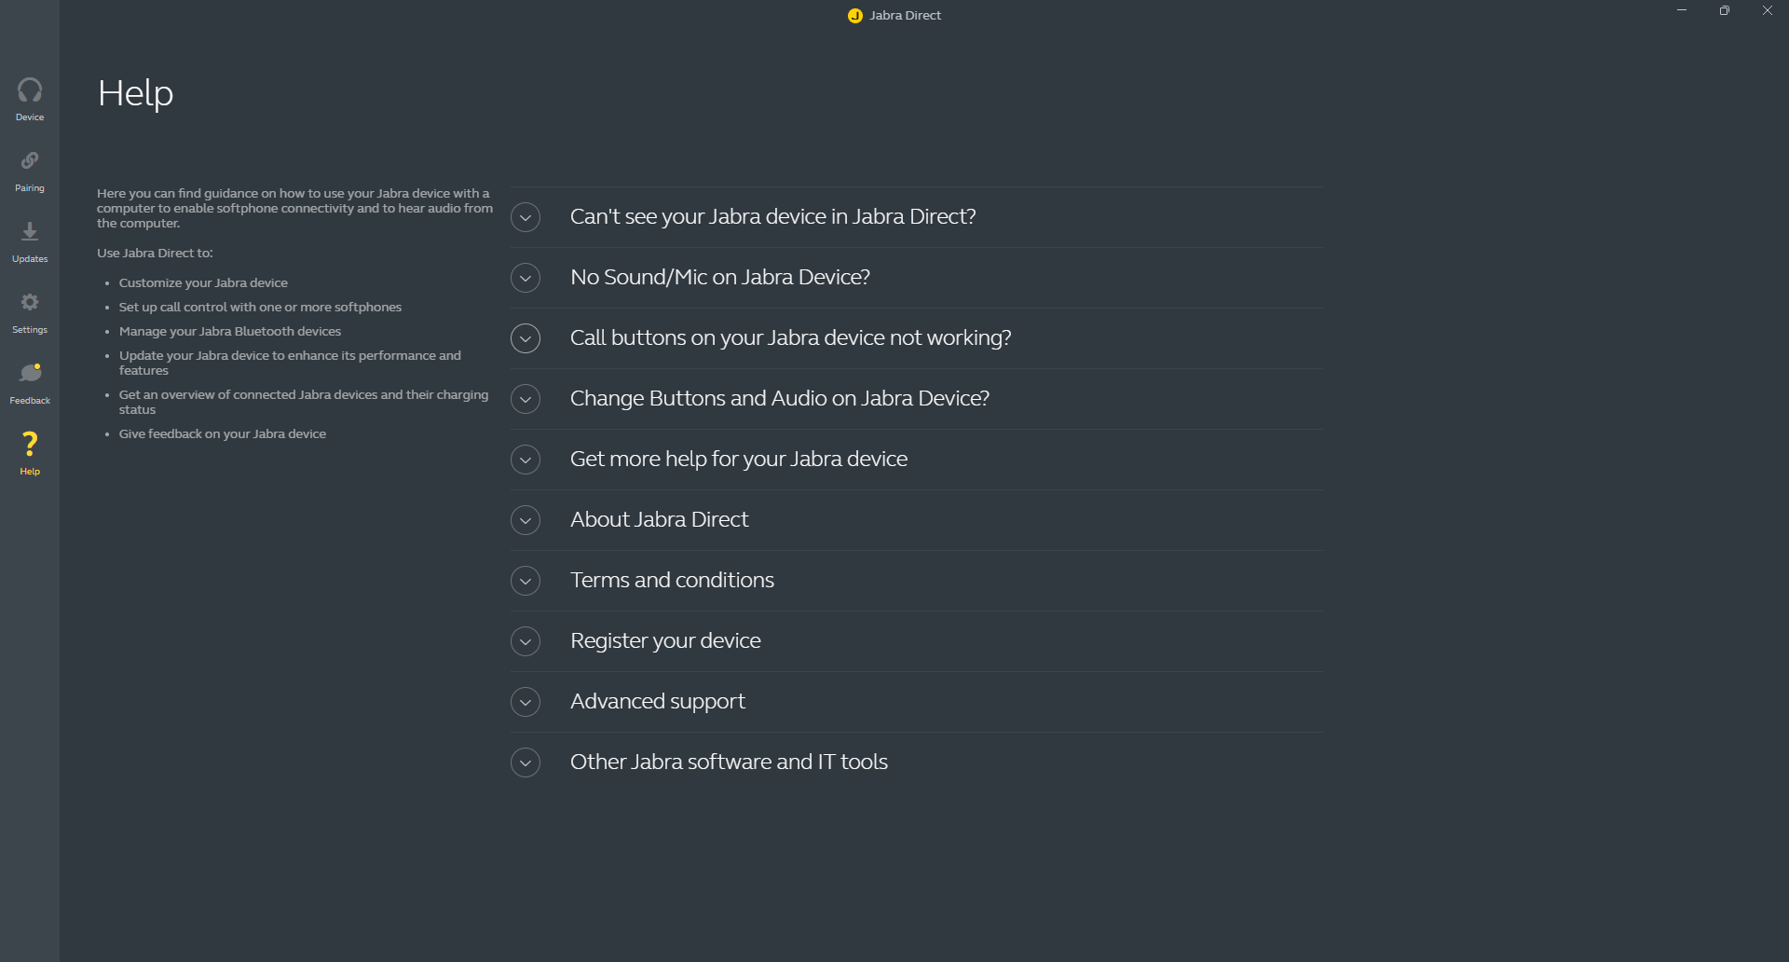The width and height of the screenshot is (1789, 962).
Task: Restore down the Jabra Direct window
Action: coord(1725,10)
